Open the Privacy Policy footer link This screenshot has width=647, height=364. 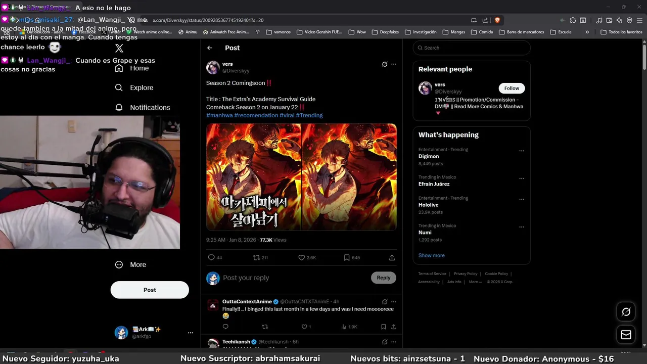point(466,274)
